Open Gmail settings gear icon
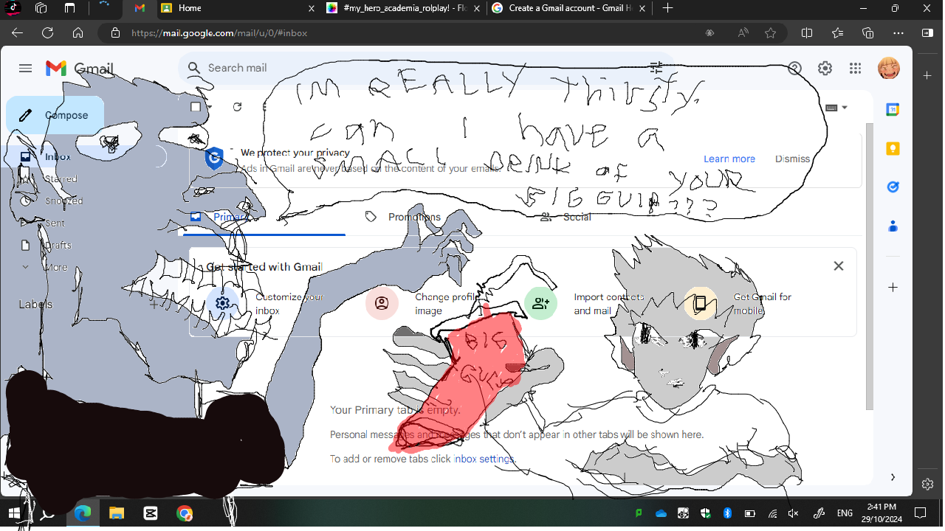The height and width of the screenshot is (531, 945). point(825,69)
